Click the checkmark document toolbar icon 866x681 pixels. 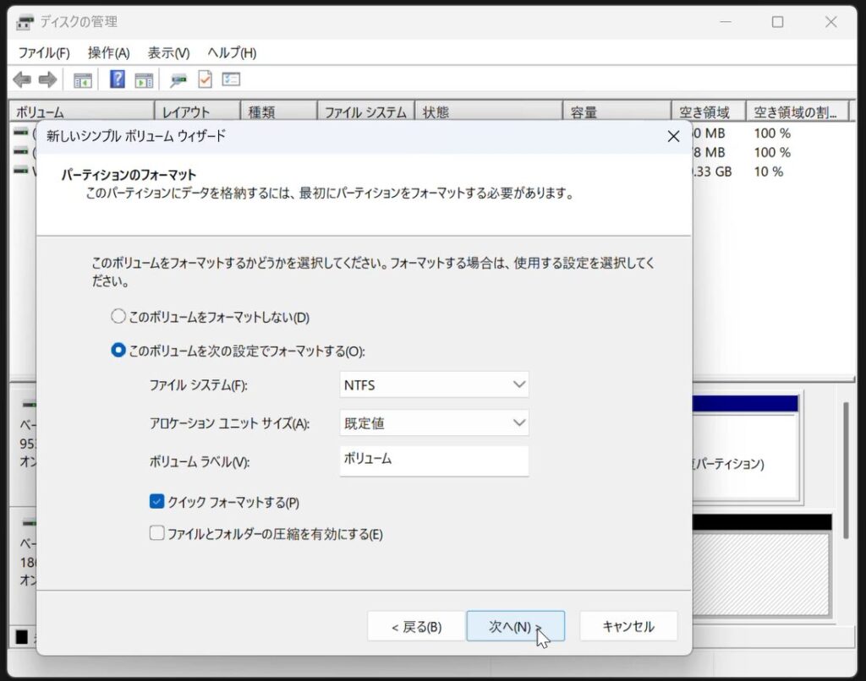point(205,80)
